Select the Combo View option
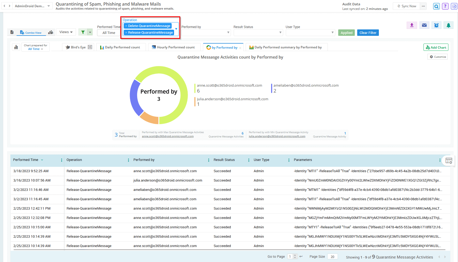The image size is (458, 262). coord(31,33)
